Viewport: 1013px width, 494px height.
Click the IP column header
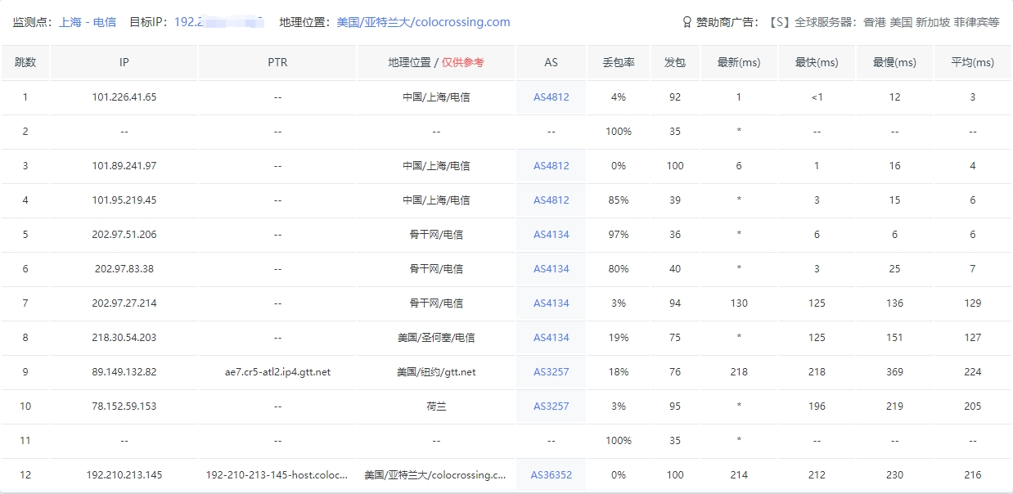tap(124, 62)
